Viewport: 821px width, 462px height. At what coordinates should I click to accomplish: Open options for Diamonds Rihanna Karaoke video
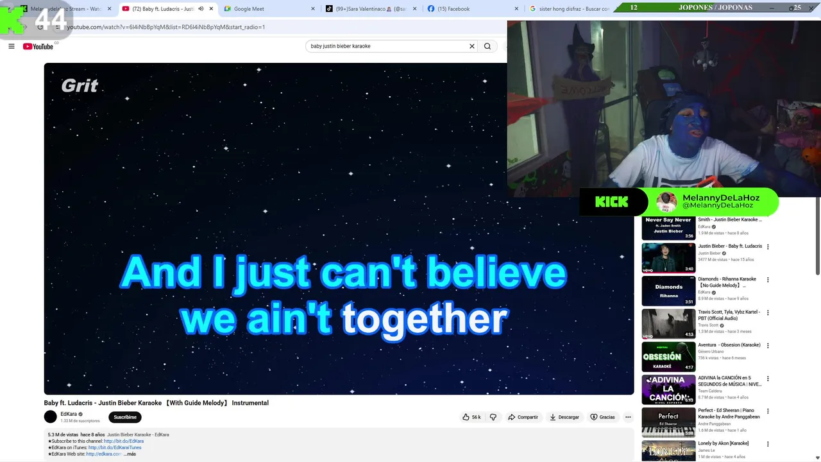pos(768,280)
